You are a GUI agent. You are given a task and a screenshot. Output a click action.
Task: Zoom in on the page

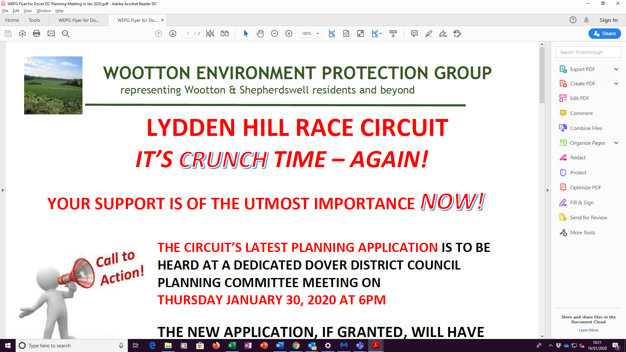point(289,34)
